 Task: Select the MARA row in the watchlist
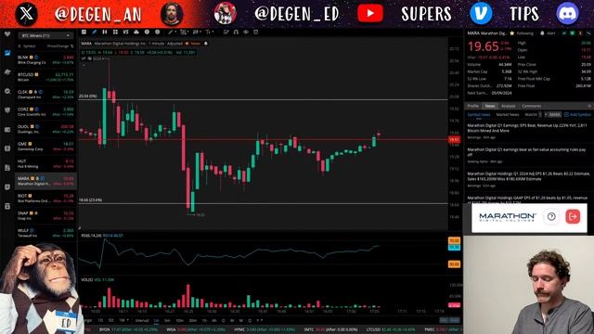click(x=45, y=181)
